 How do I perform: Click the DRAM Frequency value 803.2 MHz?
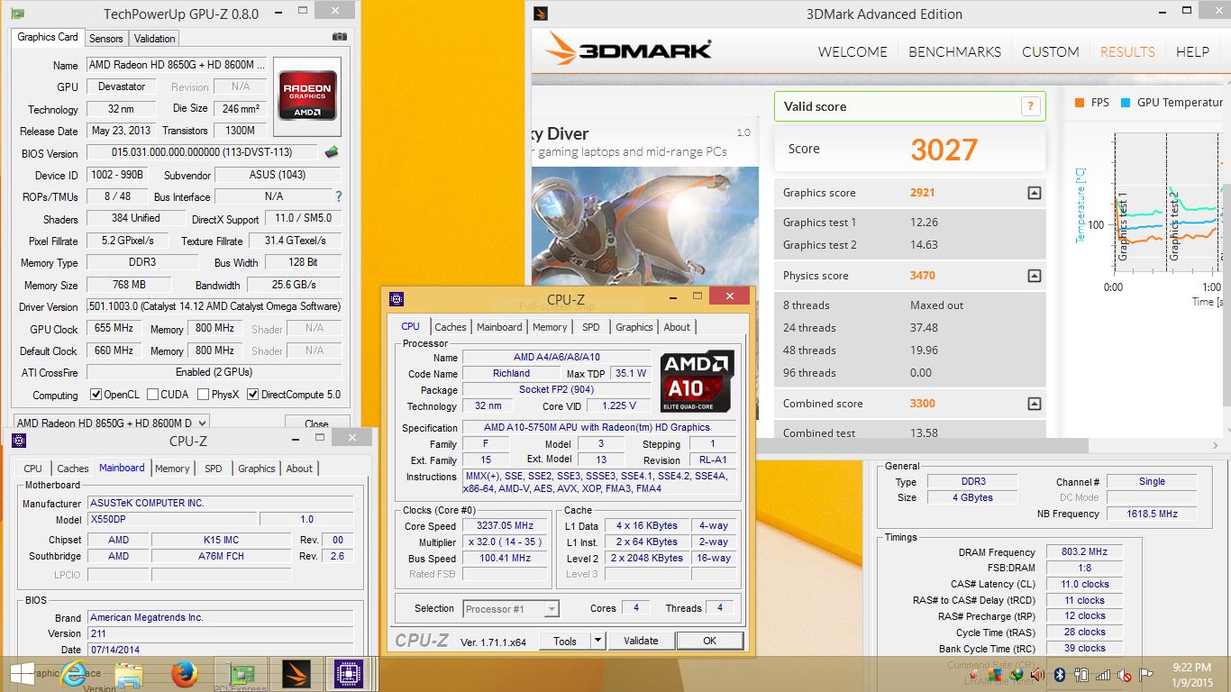pyautogui.click(x=1084, y=552)
